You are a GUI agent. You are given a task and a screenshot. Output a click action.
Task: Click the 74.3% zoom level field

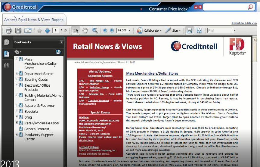point(122,30)
